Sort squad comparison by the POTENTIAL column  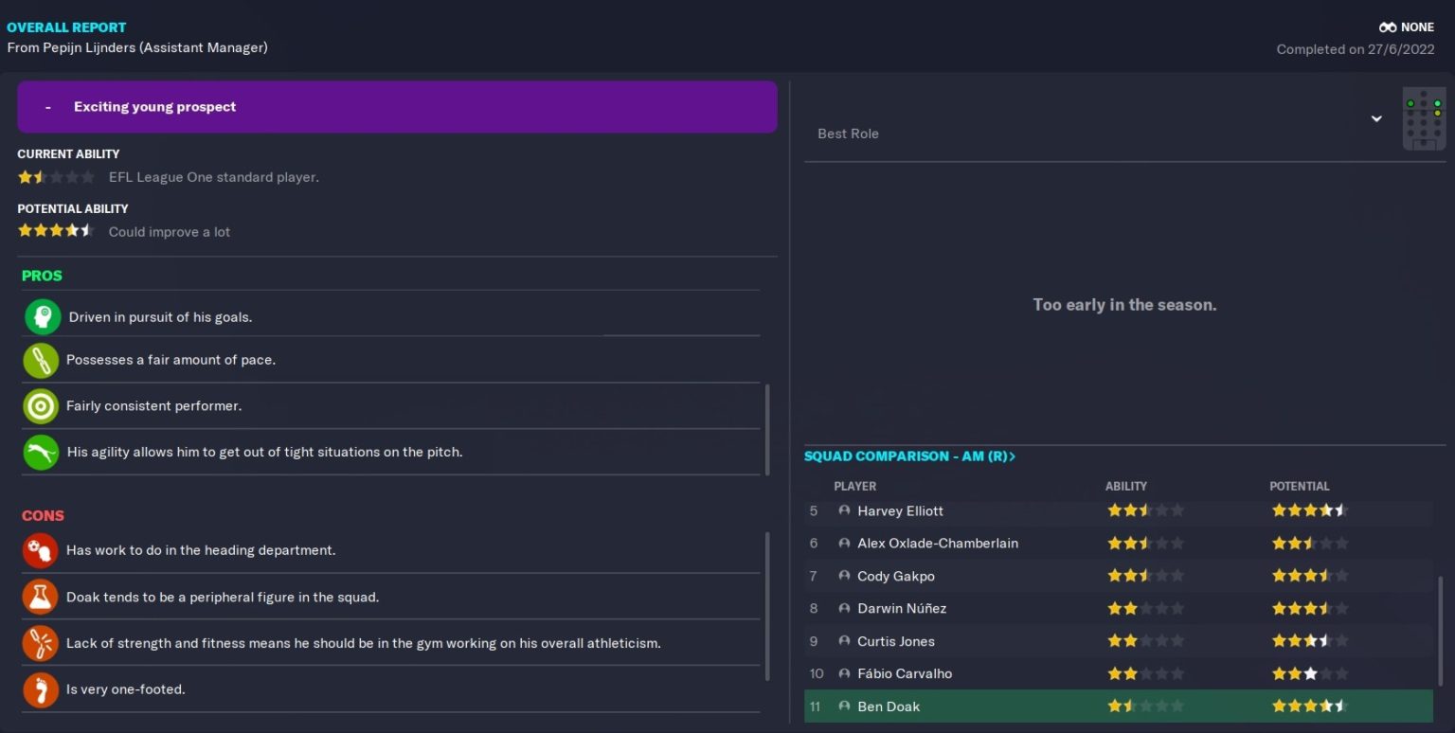pos(1299,486)
